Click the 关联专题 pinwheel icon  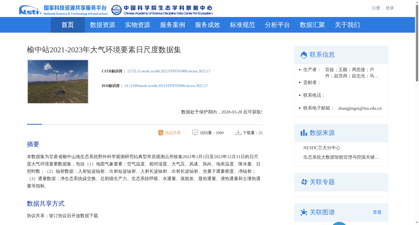click(304, 182)
